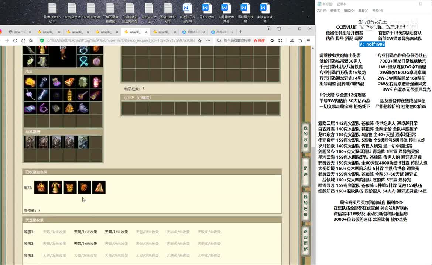Click the browser home icon
Viewport: 432px width, 265px height.
23,40
